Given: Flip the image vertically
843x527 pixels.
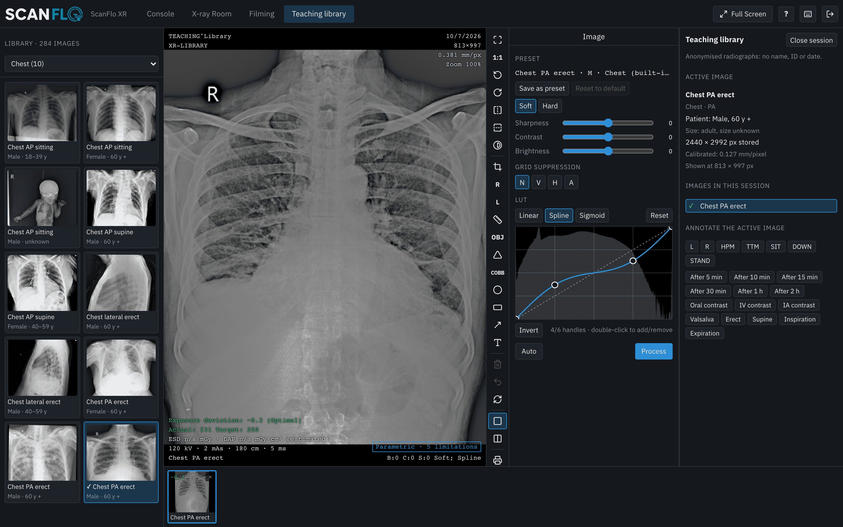Looking at the screenshot, I should tap(497, 128).
